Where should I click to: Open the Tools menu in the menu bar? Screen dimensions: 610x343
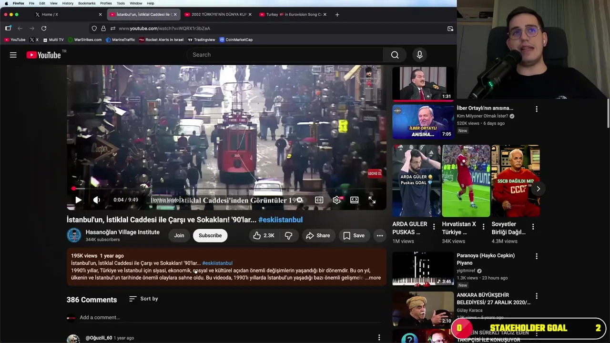pyautogui.click(x=121, y=3)
